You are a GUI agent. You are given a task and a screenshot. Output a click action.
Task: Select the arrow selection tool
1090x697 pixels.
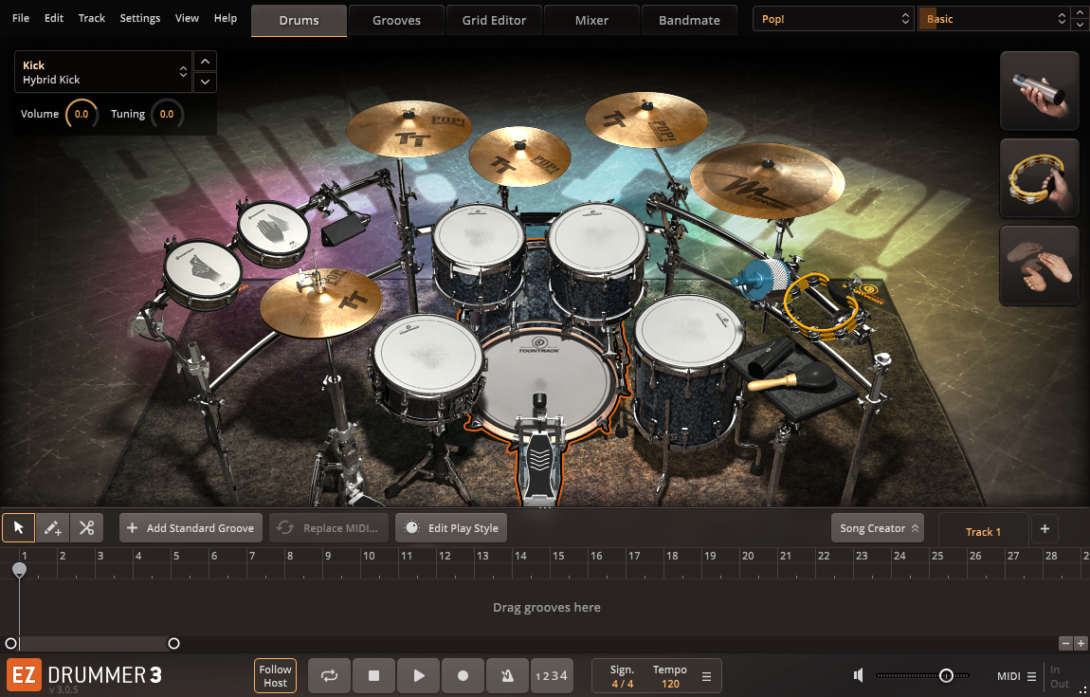point(18,527)
